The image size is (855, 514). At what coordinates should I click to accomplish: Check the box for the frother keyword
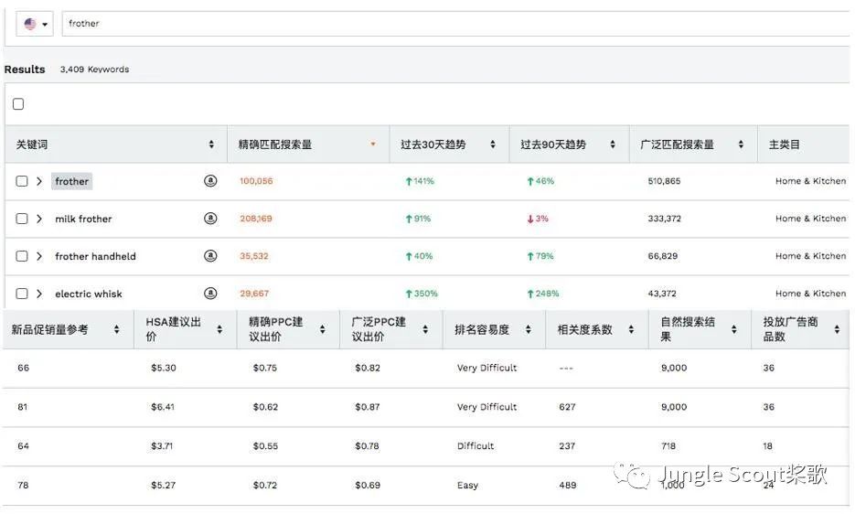[22, 181]
